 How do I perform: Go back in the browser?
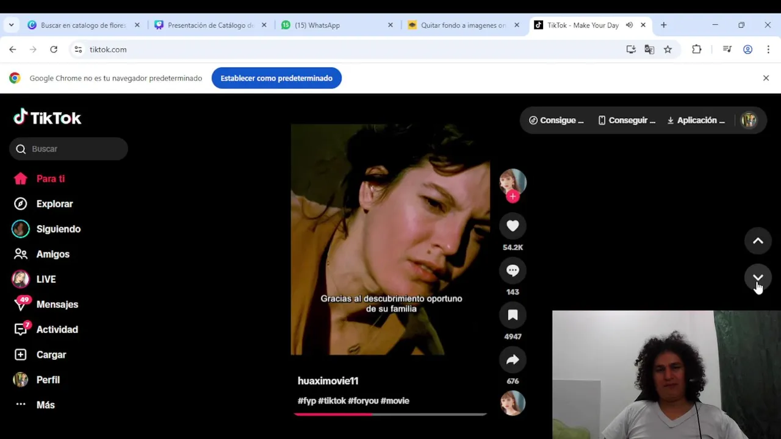(13, 49)
